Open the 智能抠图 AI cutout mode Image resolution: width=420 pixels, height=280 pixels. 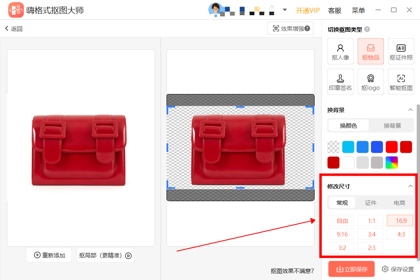(x=401, y=82)
